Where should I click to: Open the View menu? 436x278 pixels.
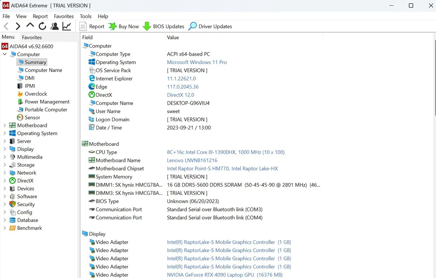click(21, 16)
